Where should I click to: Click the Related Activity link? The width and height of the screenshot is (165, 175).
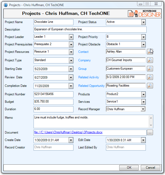pyautogui.click(x=89, y=77)
